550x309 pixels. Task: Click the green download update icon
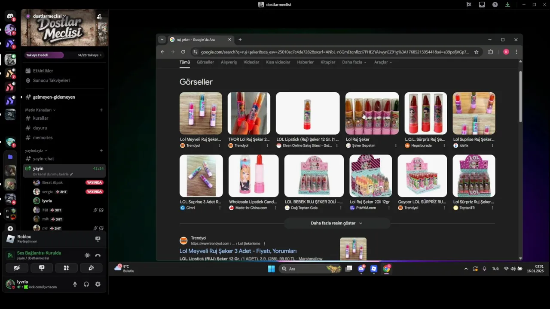[x=507, y=5]
